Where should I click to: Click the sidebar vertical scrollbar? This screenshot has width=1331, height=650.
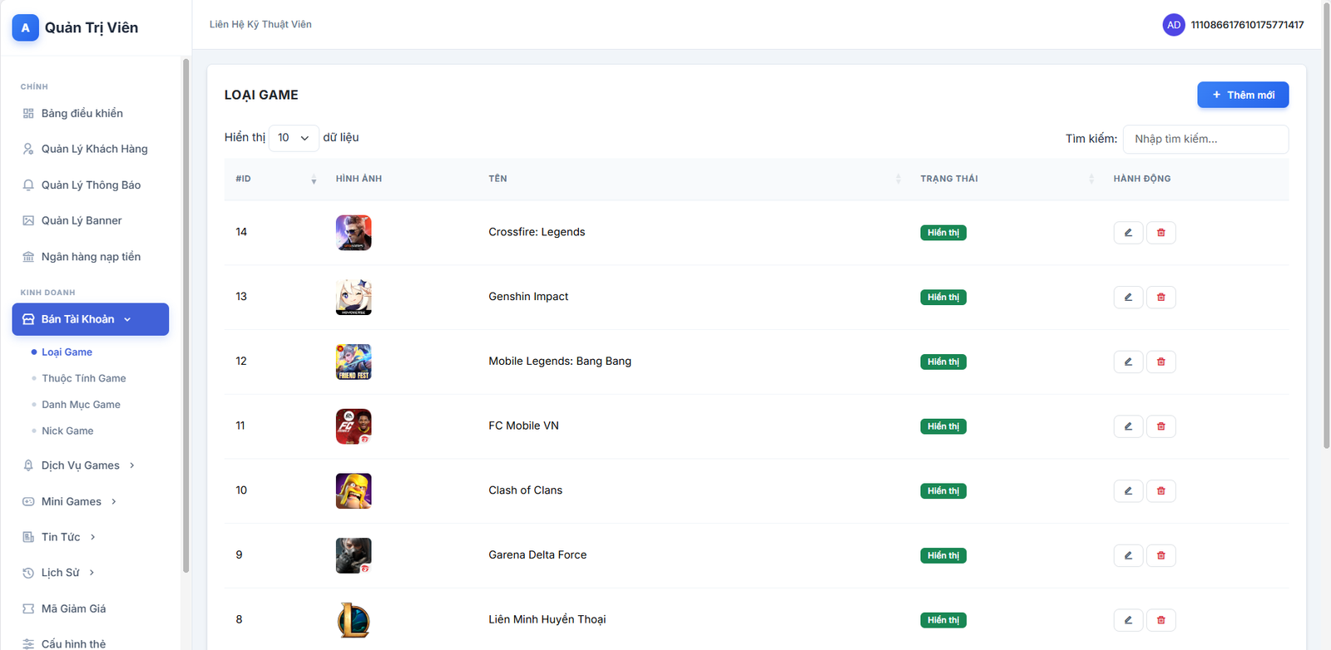click(186, 316)
